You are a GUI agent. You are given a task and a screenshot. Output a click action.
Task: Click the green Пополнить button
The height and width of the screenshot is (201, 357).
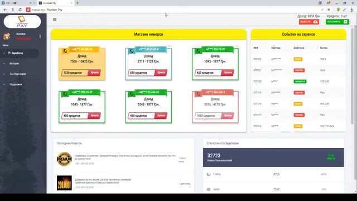coord(337,22)
